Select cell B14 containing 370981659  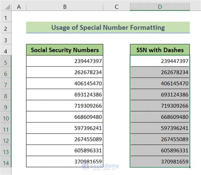[65, 161]
